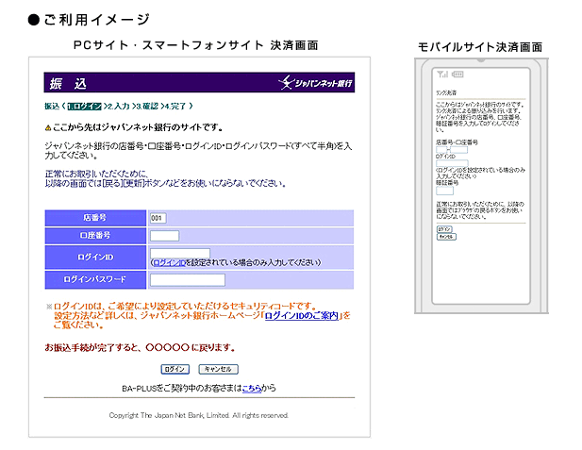Image resolution: width=582 pixels, height=450 pixels.
Task: Click the mobile signal strength icon
Action: tap(440, 75)
